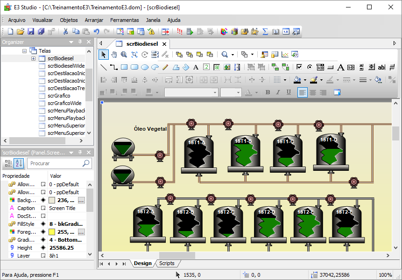Select the straight line drawing tool

pyautogui.click(x=104, y=67)
